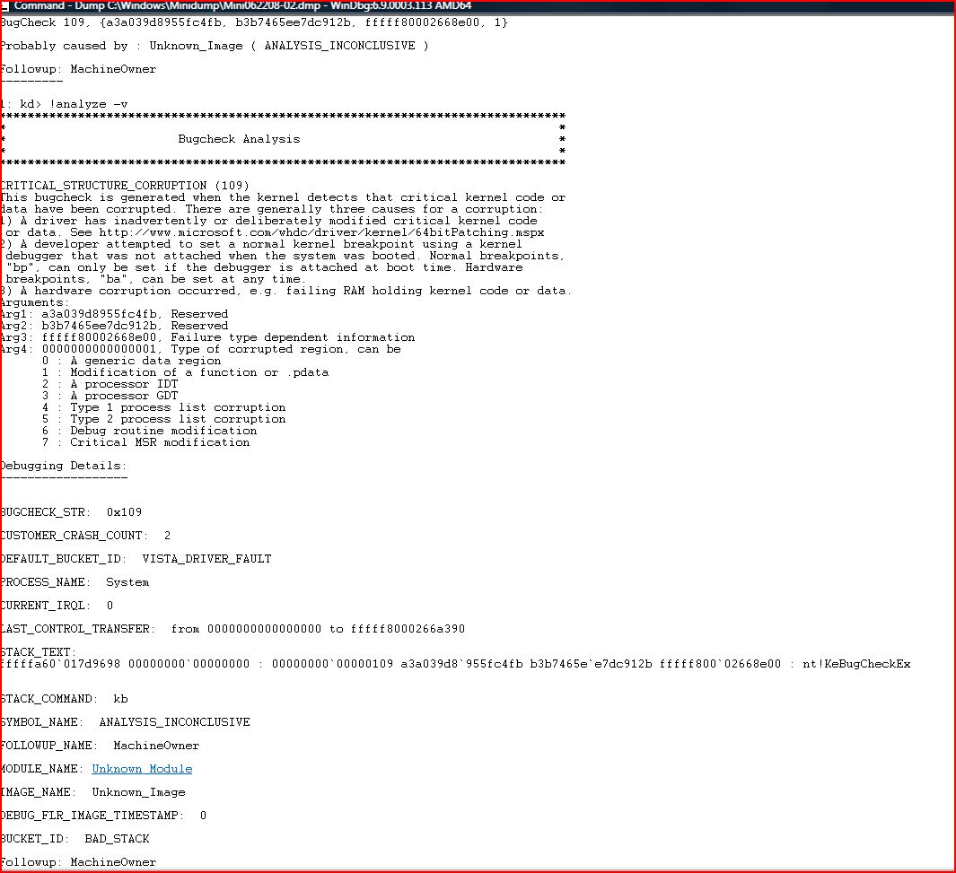956x873 pixels.
Task: Click the WinDbg window icon in title bar
Action: pos(4,6)
